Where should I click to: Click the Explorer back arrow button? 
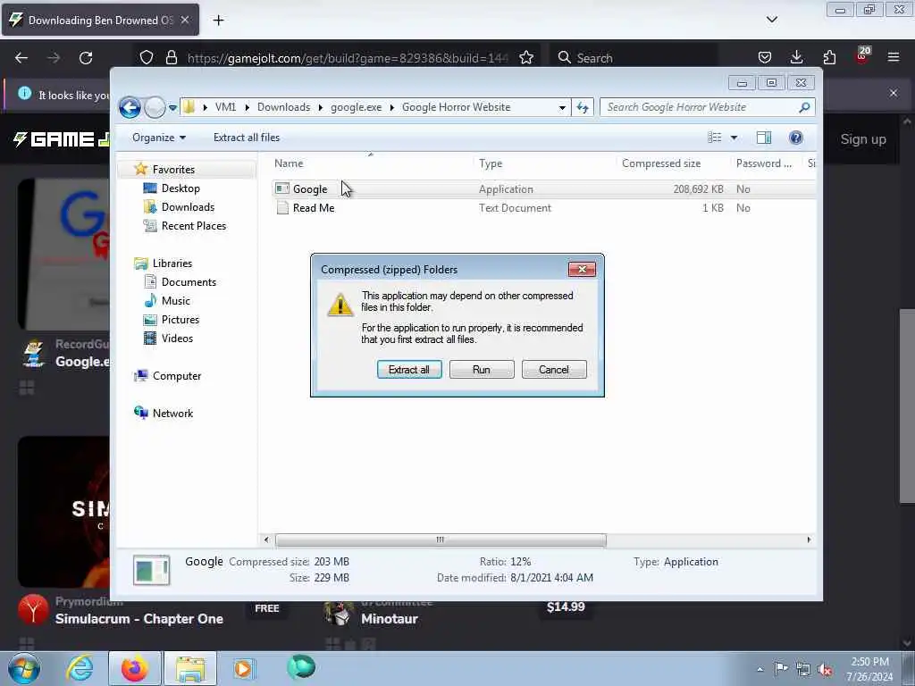pos(130,107)
